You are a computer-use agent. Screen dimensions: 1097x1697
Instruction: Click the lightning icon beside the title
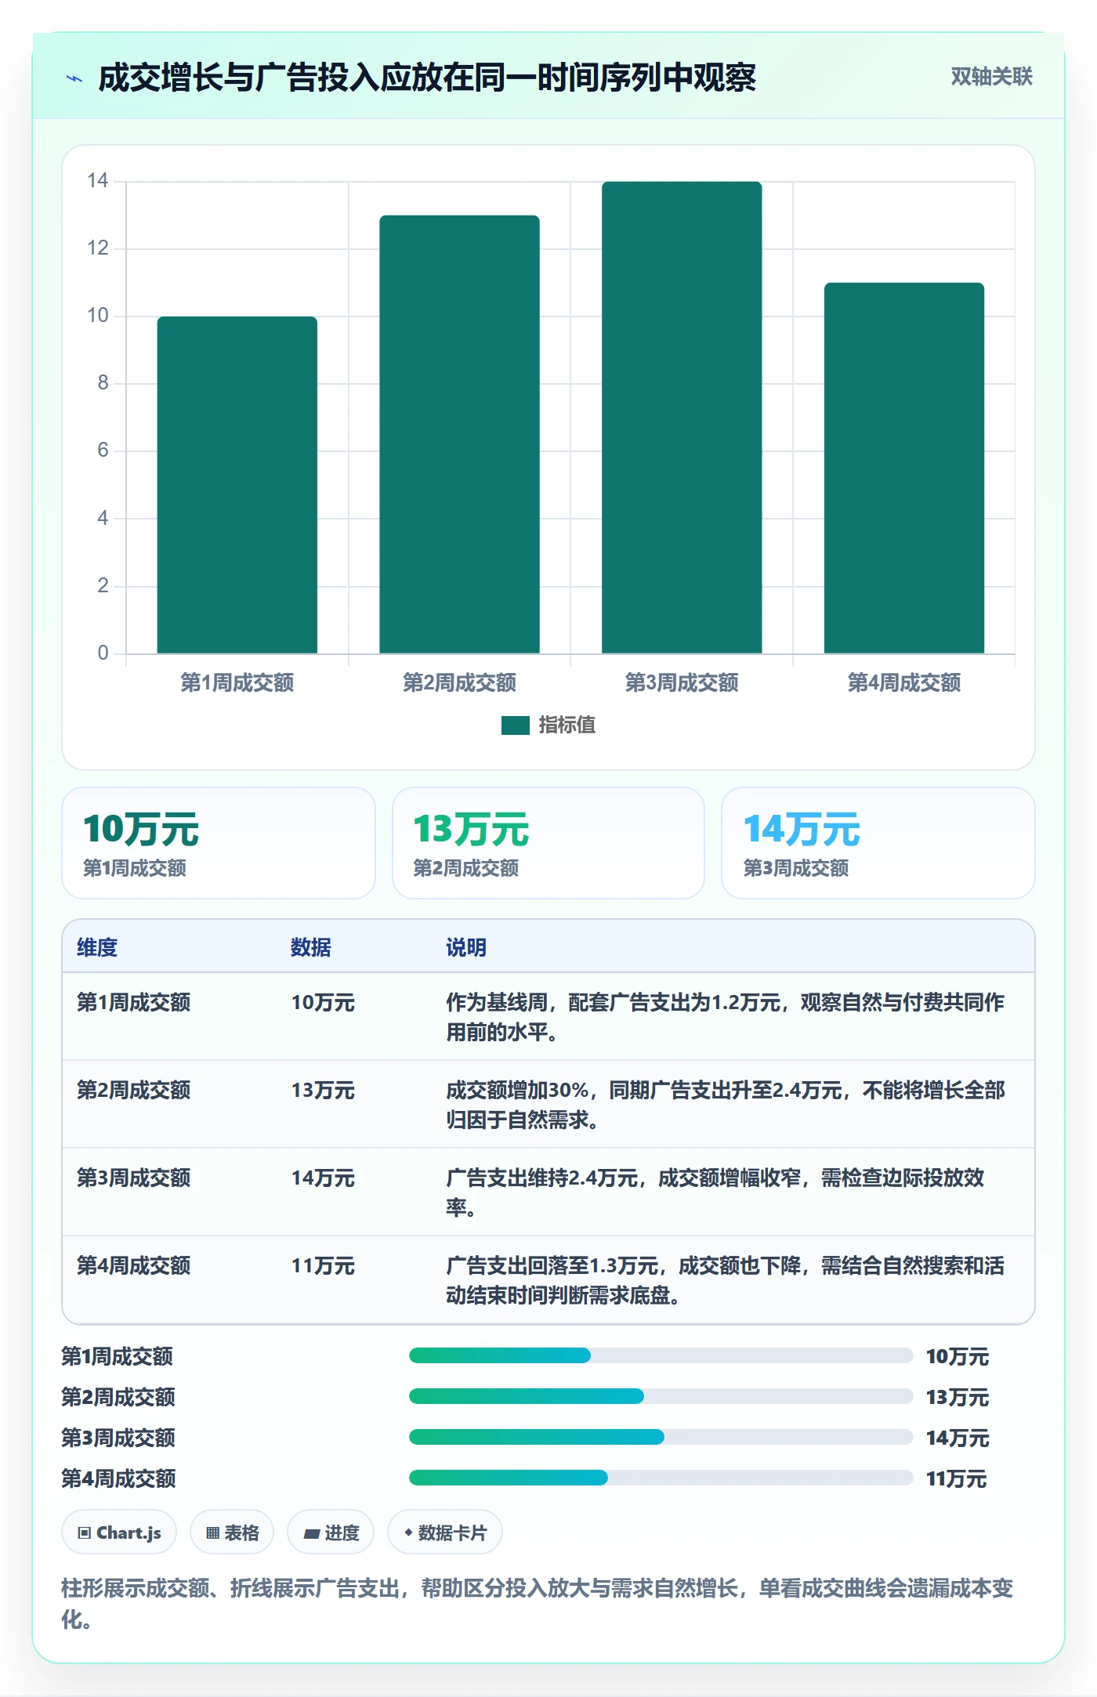coord(74,78)
